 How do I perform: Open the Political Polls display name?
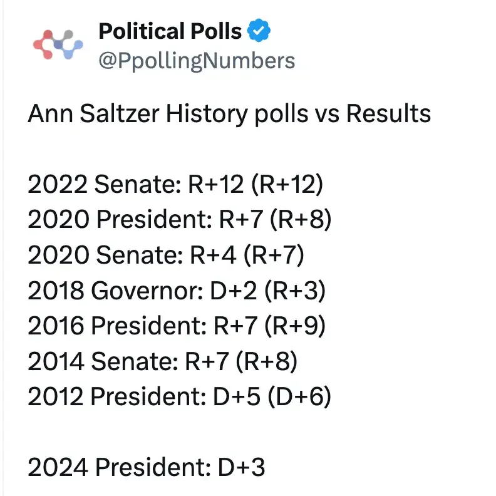coord(170,31)
